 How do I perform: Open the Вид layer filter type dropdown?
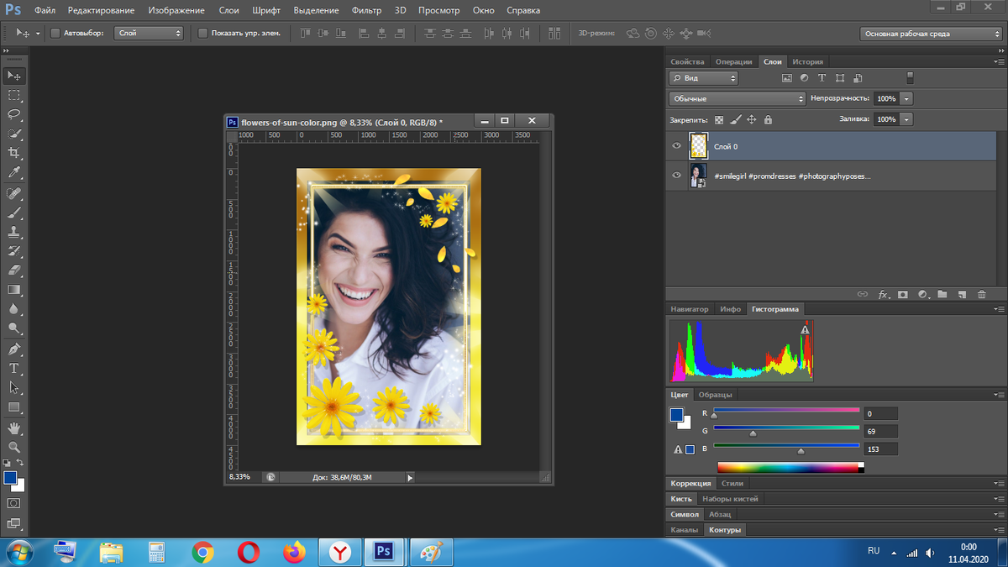coord(704,78)
